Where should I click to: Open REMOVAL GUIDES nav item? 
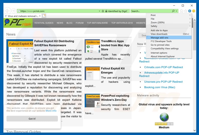(x=44, y=23)
